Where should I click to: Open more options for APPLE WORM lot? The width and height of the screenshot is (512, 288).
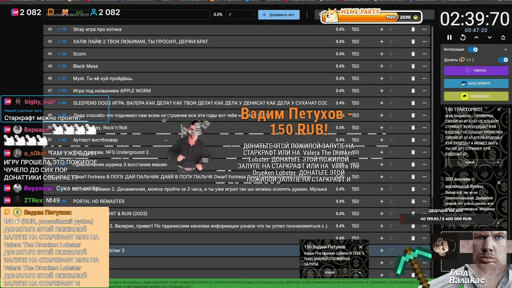coord(424,91)
